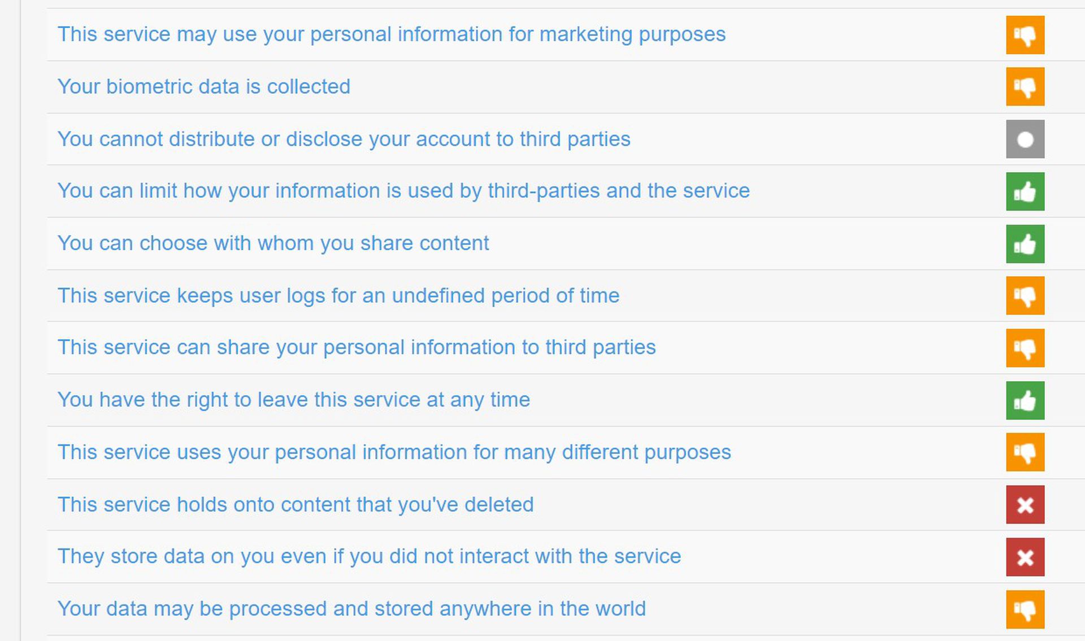Open 'You cannot distribute or disclose your account' link
Screen dimensions: 1085x641
point(344,139)
